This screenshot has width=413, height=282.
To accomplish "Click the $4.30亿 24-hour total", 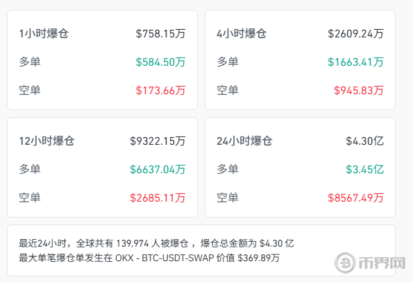I will [x=365, y=141].
